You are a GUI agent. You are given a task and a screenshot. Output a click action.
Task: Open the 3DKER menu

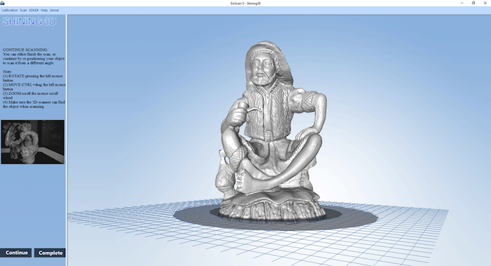[34, 11]
